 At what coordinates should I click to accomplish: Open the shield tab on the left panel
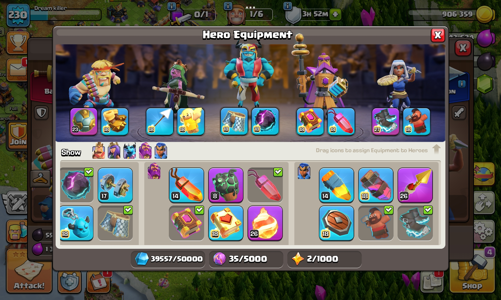tap(41, 113)
